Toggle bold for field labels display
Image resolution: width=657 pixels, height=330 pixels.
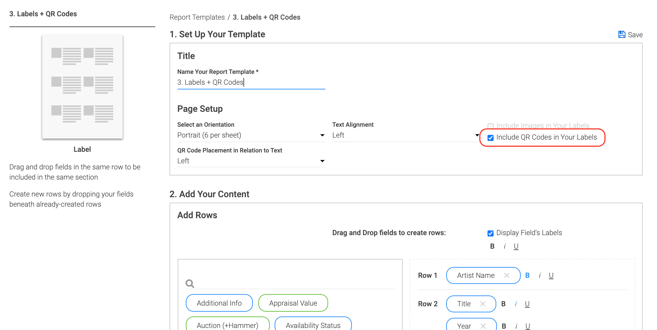coord(492,246)
